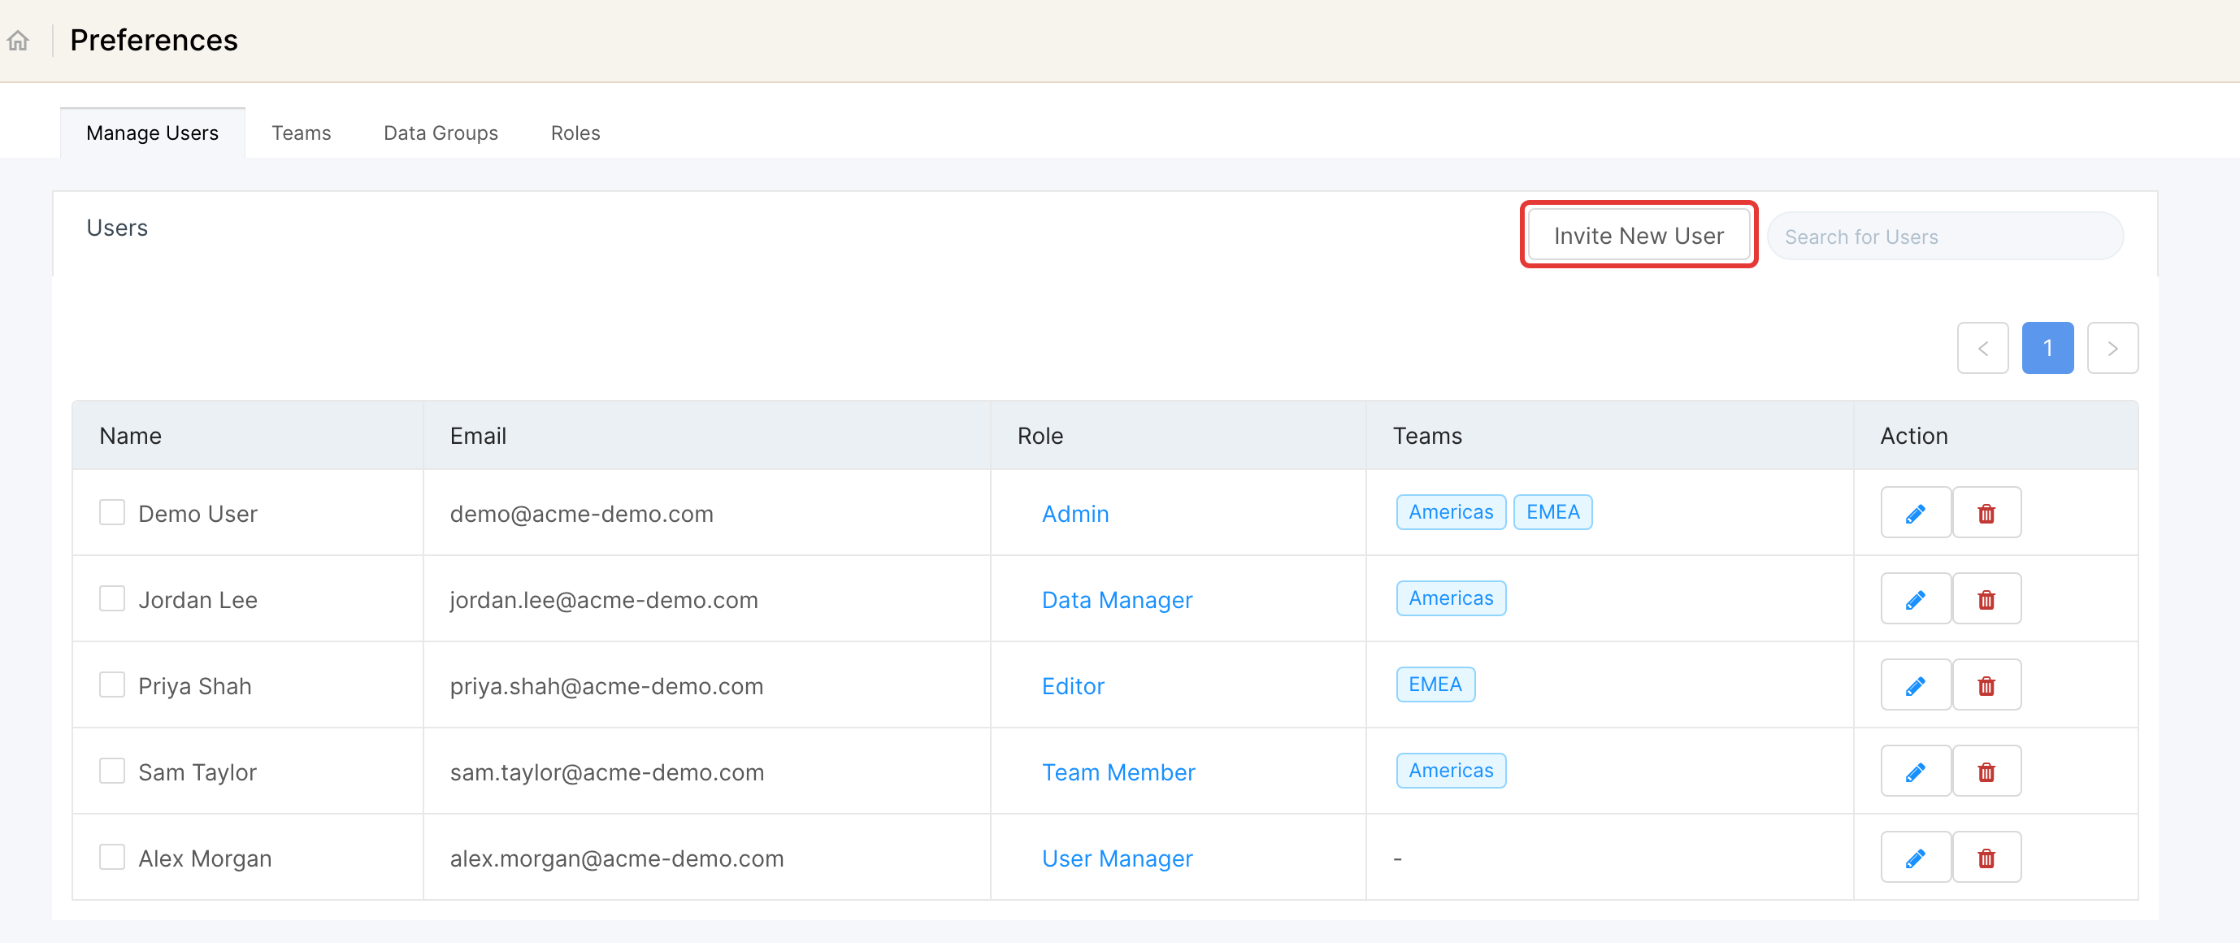2240x943 pixels.
Task: Delete Jordan Lee's user entry
Action: click(x=1987, y=599)
